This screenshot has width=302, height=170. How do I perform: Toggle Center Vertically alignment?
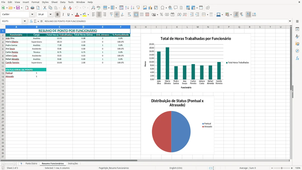click(117, 15)
